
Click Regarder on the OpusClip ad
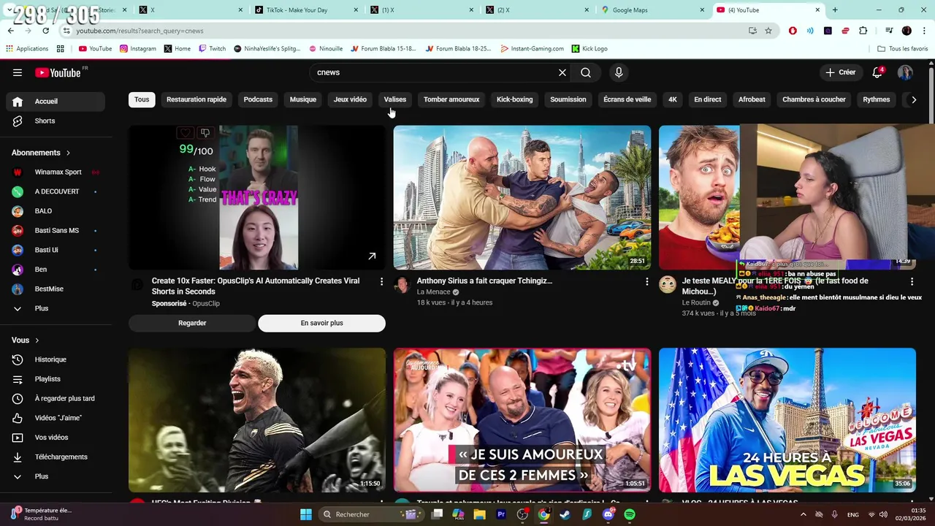click(x=192, y=323)
